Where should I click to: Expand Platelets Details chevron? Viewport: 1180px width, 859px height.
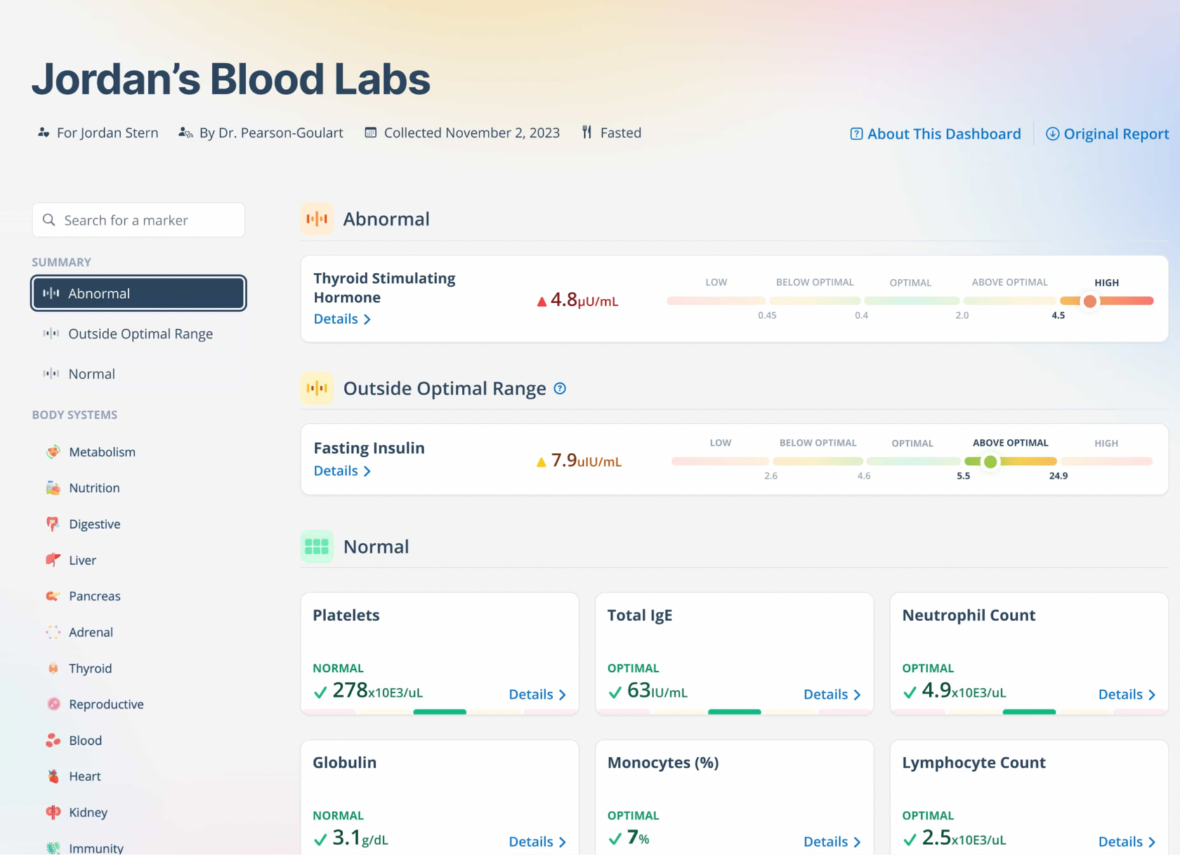click(x=562, y=695)
